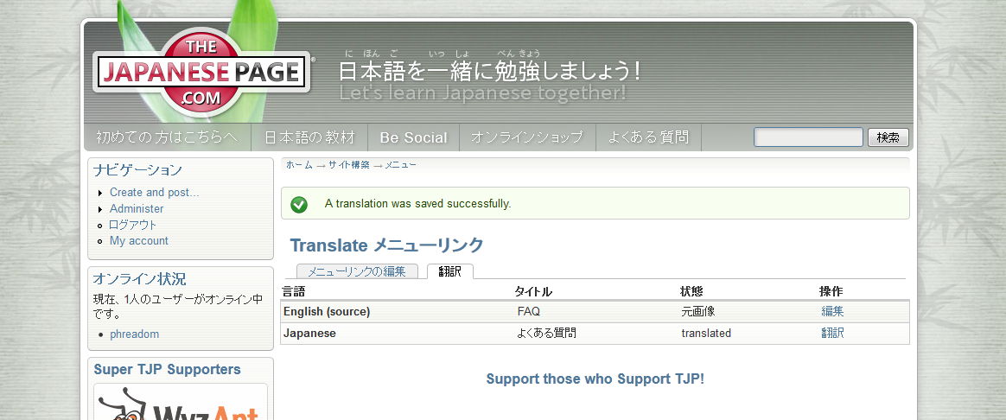Select the Be Social menu item
Screen dimensions: 1006x420
pos(413,137)
